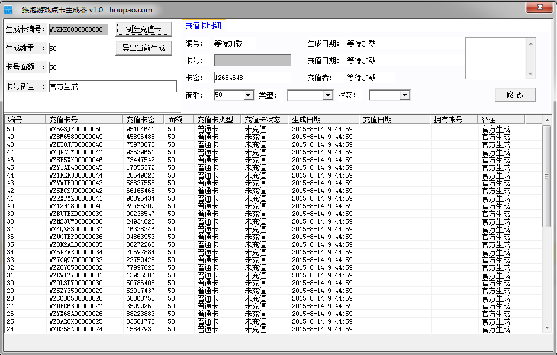Click the list vertical scrollbar thumb
This screenshot has height=355, width=557.
547,176
